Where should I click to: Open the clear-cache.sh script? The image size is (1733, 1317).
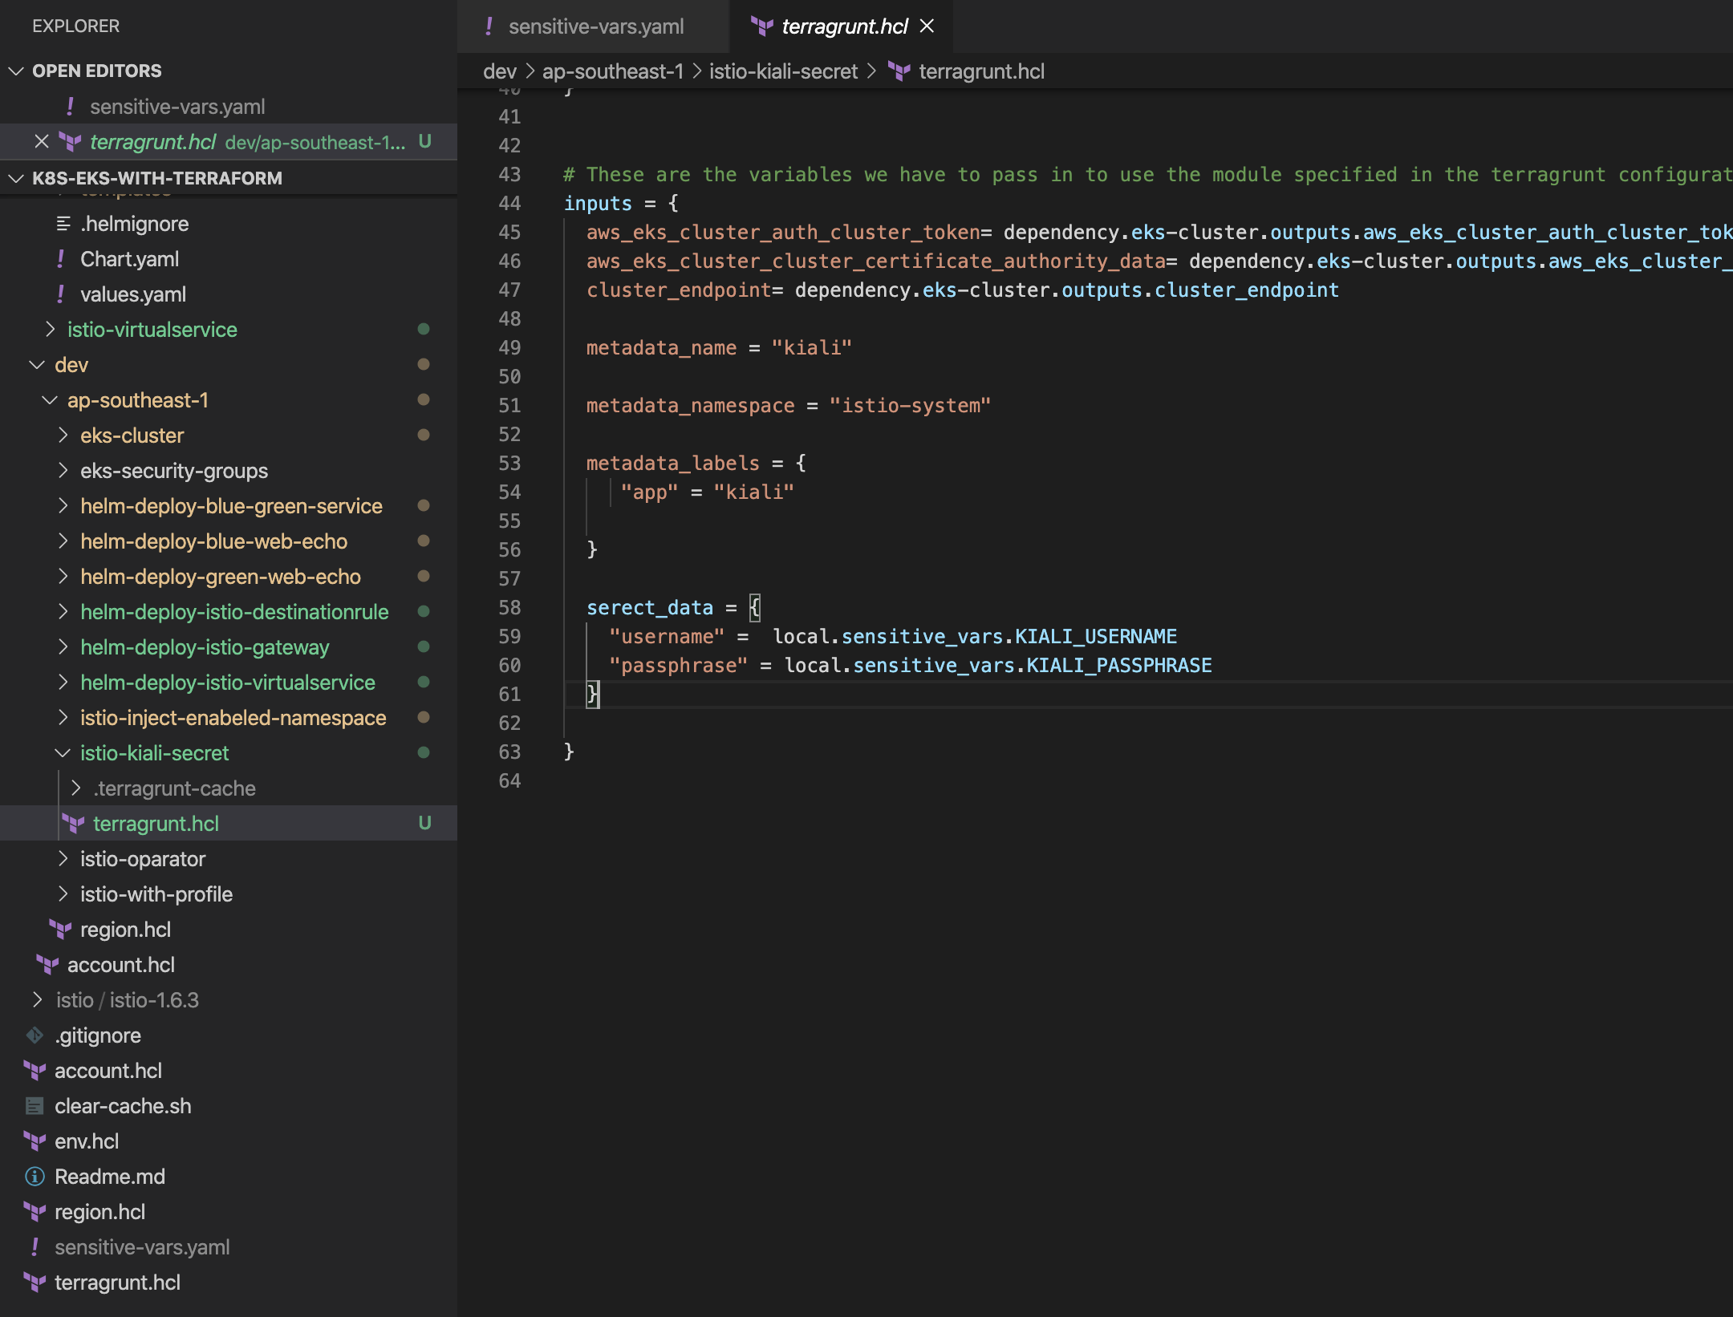(123, 1106)
